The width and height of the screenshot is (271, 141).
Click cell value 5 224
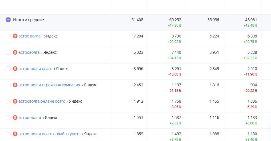tap(214, 36)
